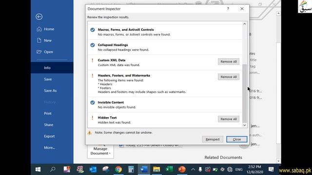Click "Custom XML data was found." text
This screenshot has height=175, width=312.
(x=119, y=65)
